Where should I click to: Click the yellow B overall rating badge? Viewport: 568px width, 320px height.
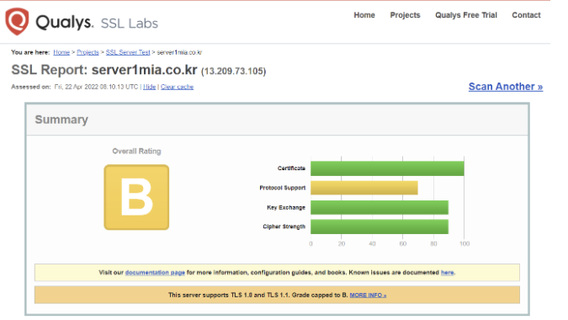[x=136, y=197]
